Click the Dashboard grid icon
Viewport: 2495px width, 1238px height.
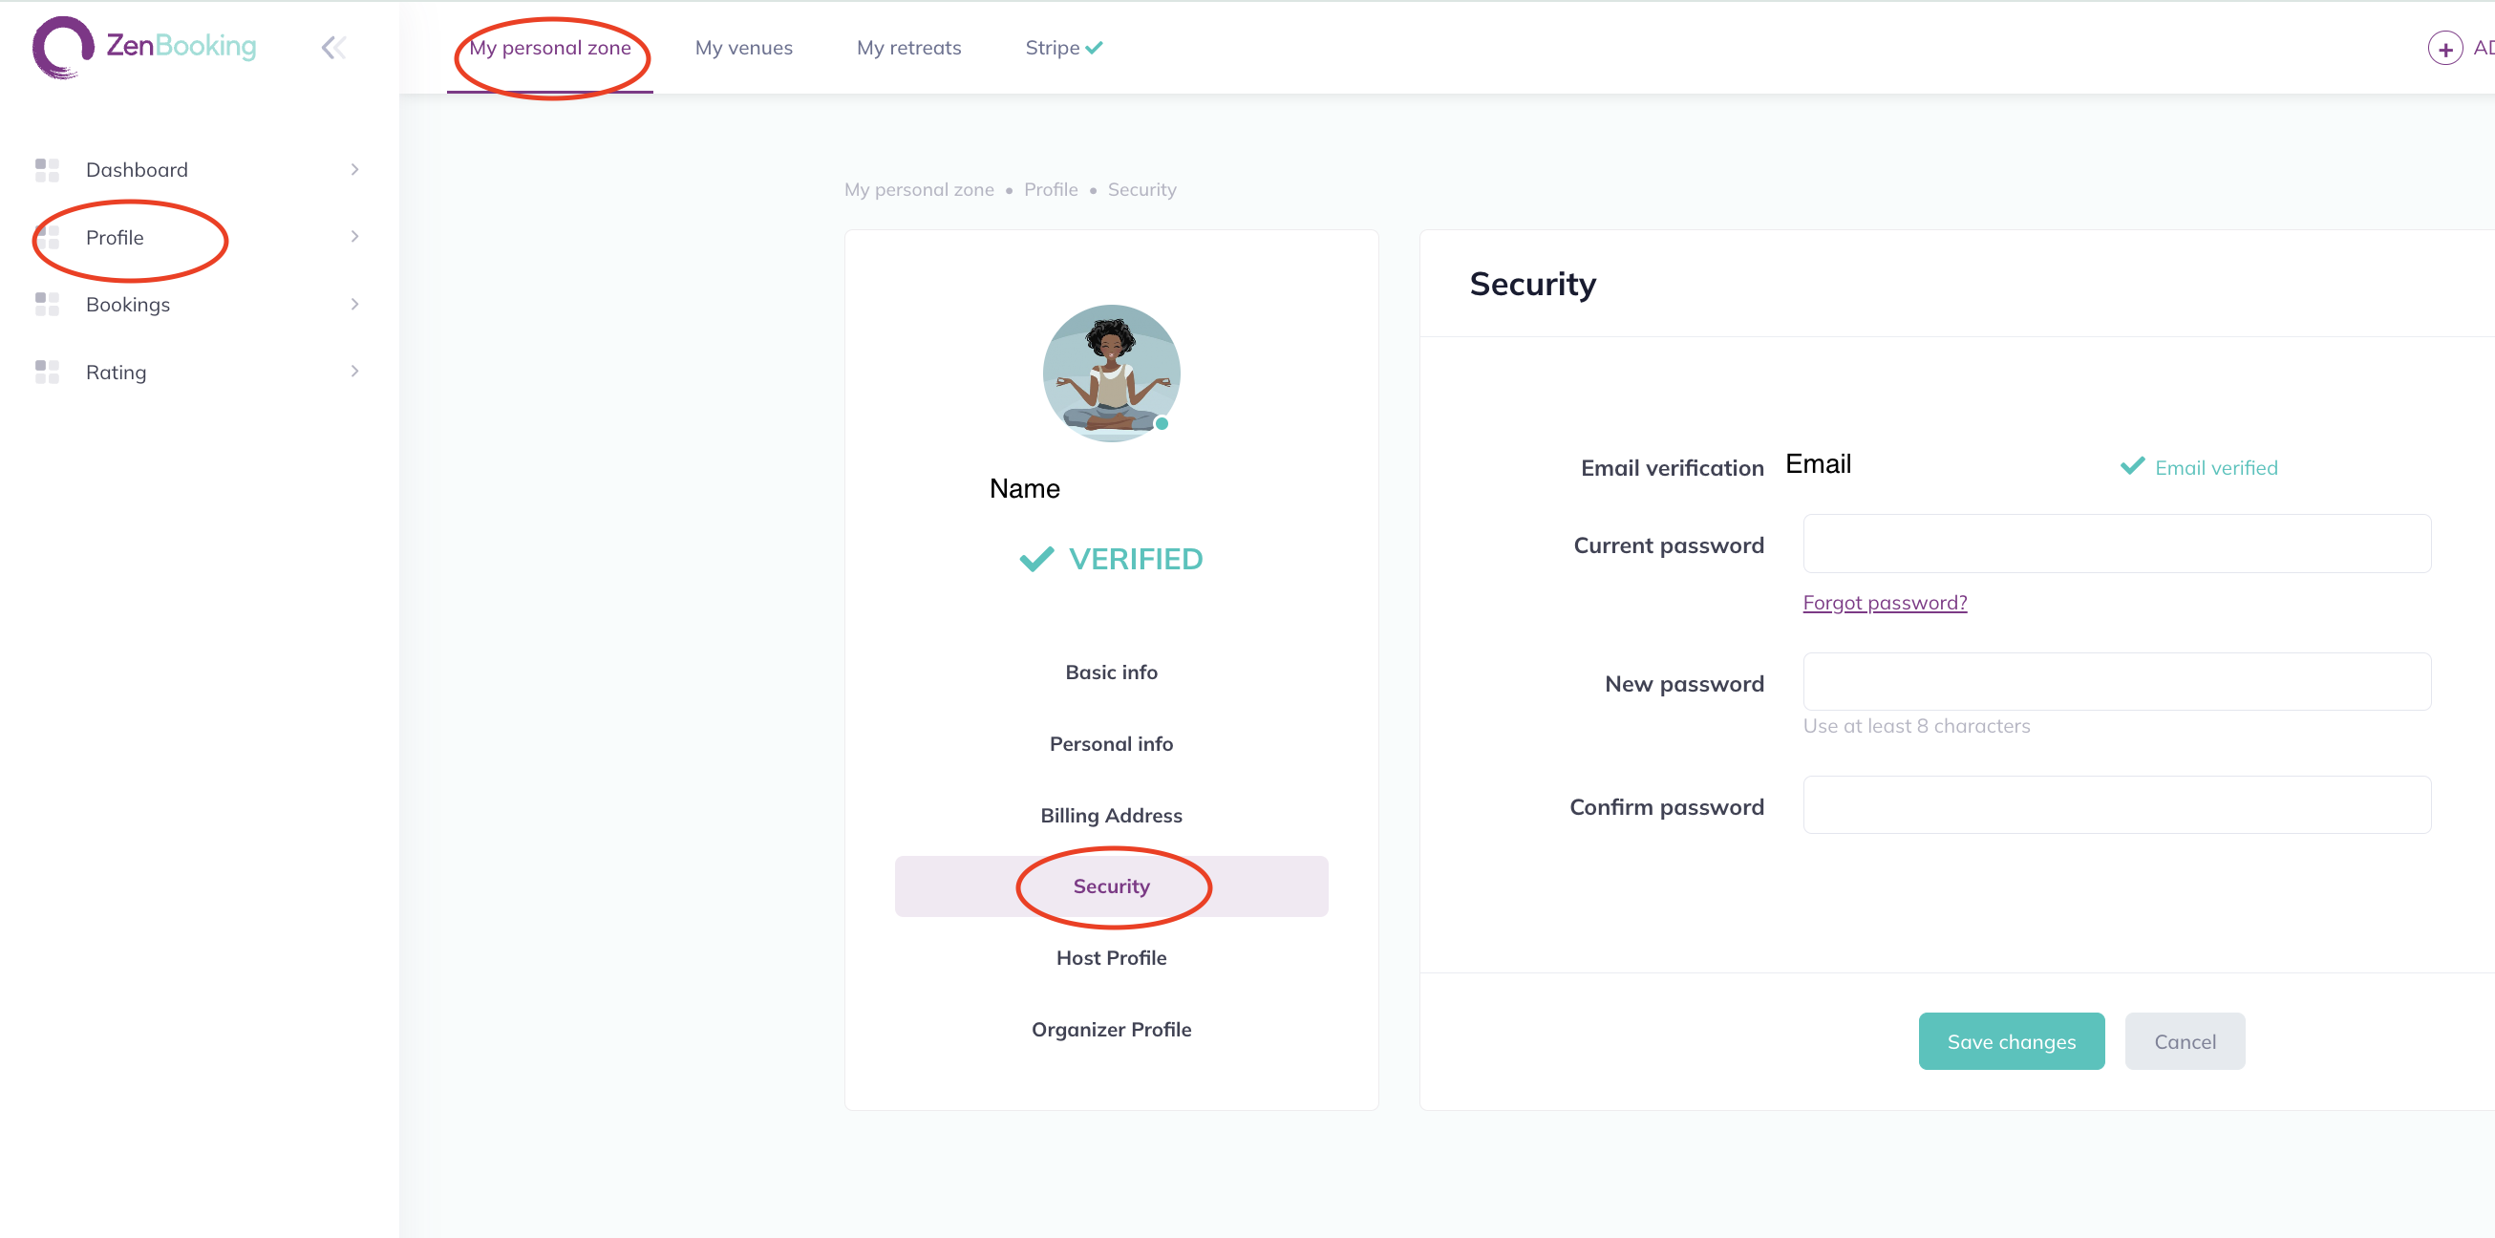[48, 169]
